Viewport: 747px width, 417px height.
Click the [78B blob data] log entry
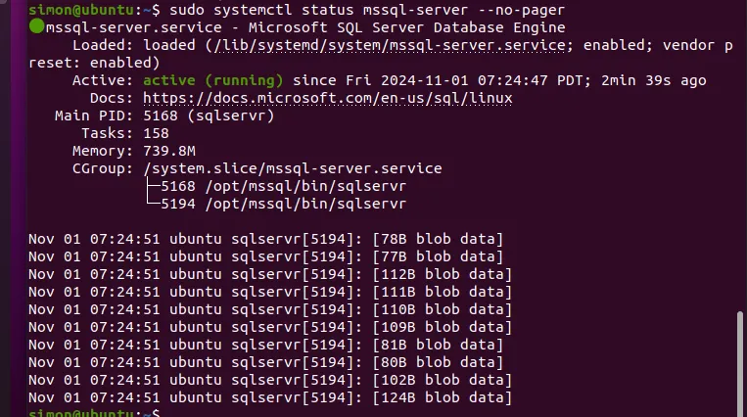pyautogui.click(x=438, y=239)
